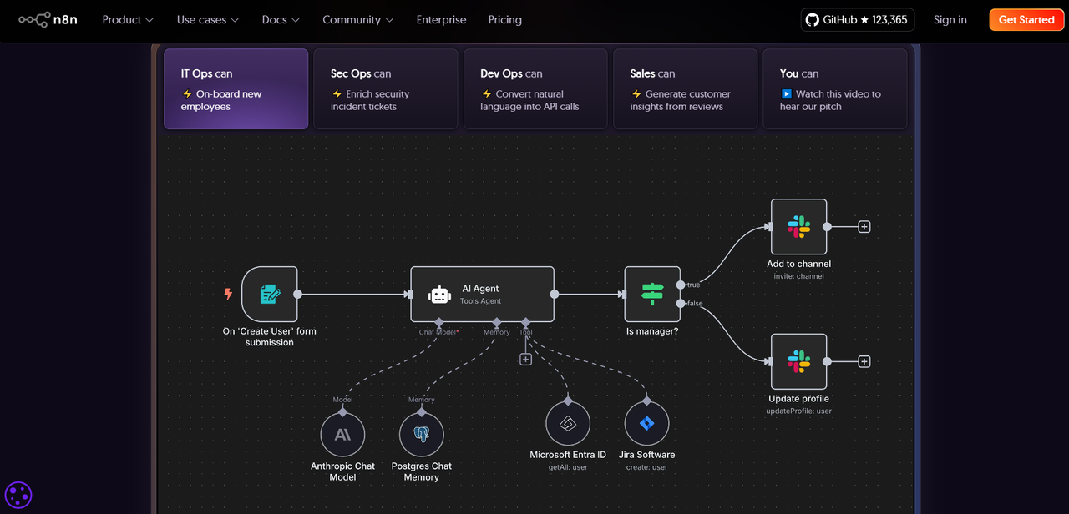Click 'Anthropic Chat Model' label text
This screenshot has height=514, width=1069.
pyautogui.click(x=342, y=471)
